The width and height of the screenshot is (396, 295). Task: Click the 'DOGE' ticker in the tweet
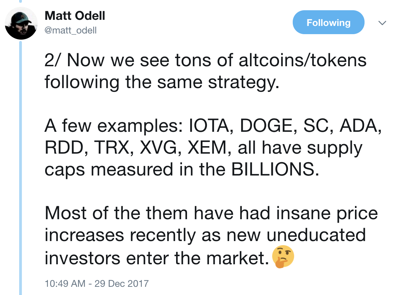point(266,126)
